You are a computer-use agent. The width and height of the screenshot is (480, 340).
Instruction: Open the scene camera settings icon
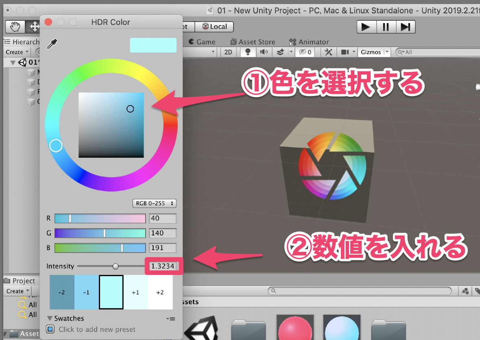tap(345, 52)
